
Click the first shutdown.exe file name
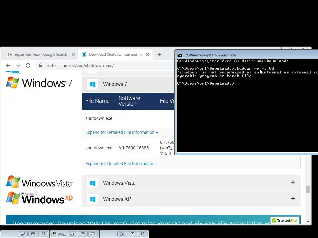pos(99,118)
